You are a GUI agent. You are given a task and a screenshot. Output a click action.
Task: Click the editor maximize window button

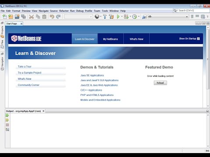[x=208, y=23]
